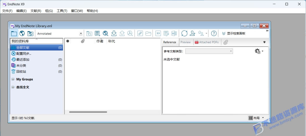Select Local Library Mode folder icon
Screen dimensions: 306x136
coord(14,33)
